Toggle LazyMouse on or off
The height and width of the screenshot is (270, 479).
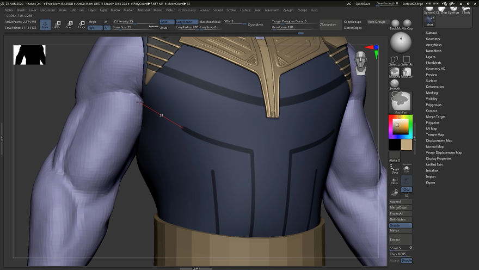[187, 22]
